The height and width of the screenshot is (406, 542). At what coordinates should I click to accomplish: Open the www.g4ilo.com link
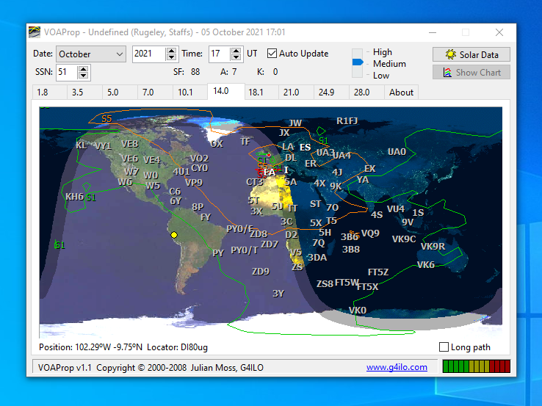(x=397, y=367)
